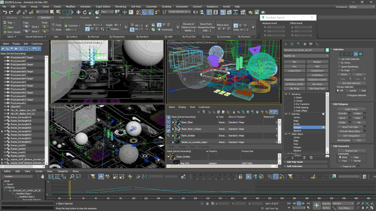This screenshot has height=211, width=376.
Task: Open the Utilities wrench tab
Action: [317, 44]
